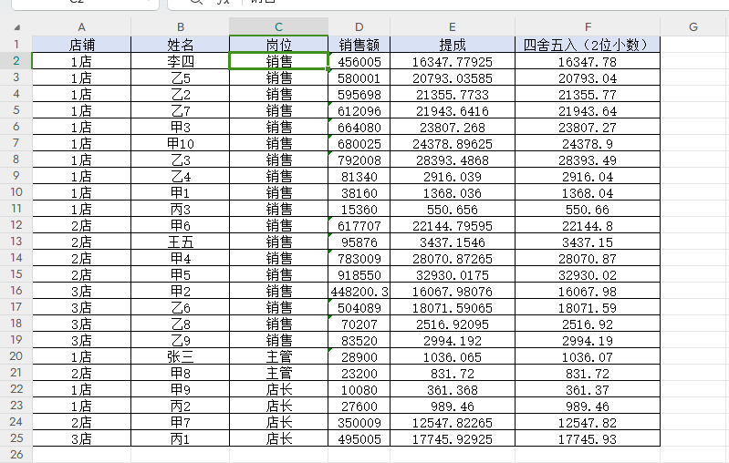Viewport: 729px width, 463px height.
Task: Select the 2店 cell in 甲6's row
Action: point(81,225)
